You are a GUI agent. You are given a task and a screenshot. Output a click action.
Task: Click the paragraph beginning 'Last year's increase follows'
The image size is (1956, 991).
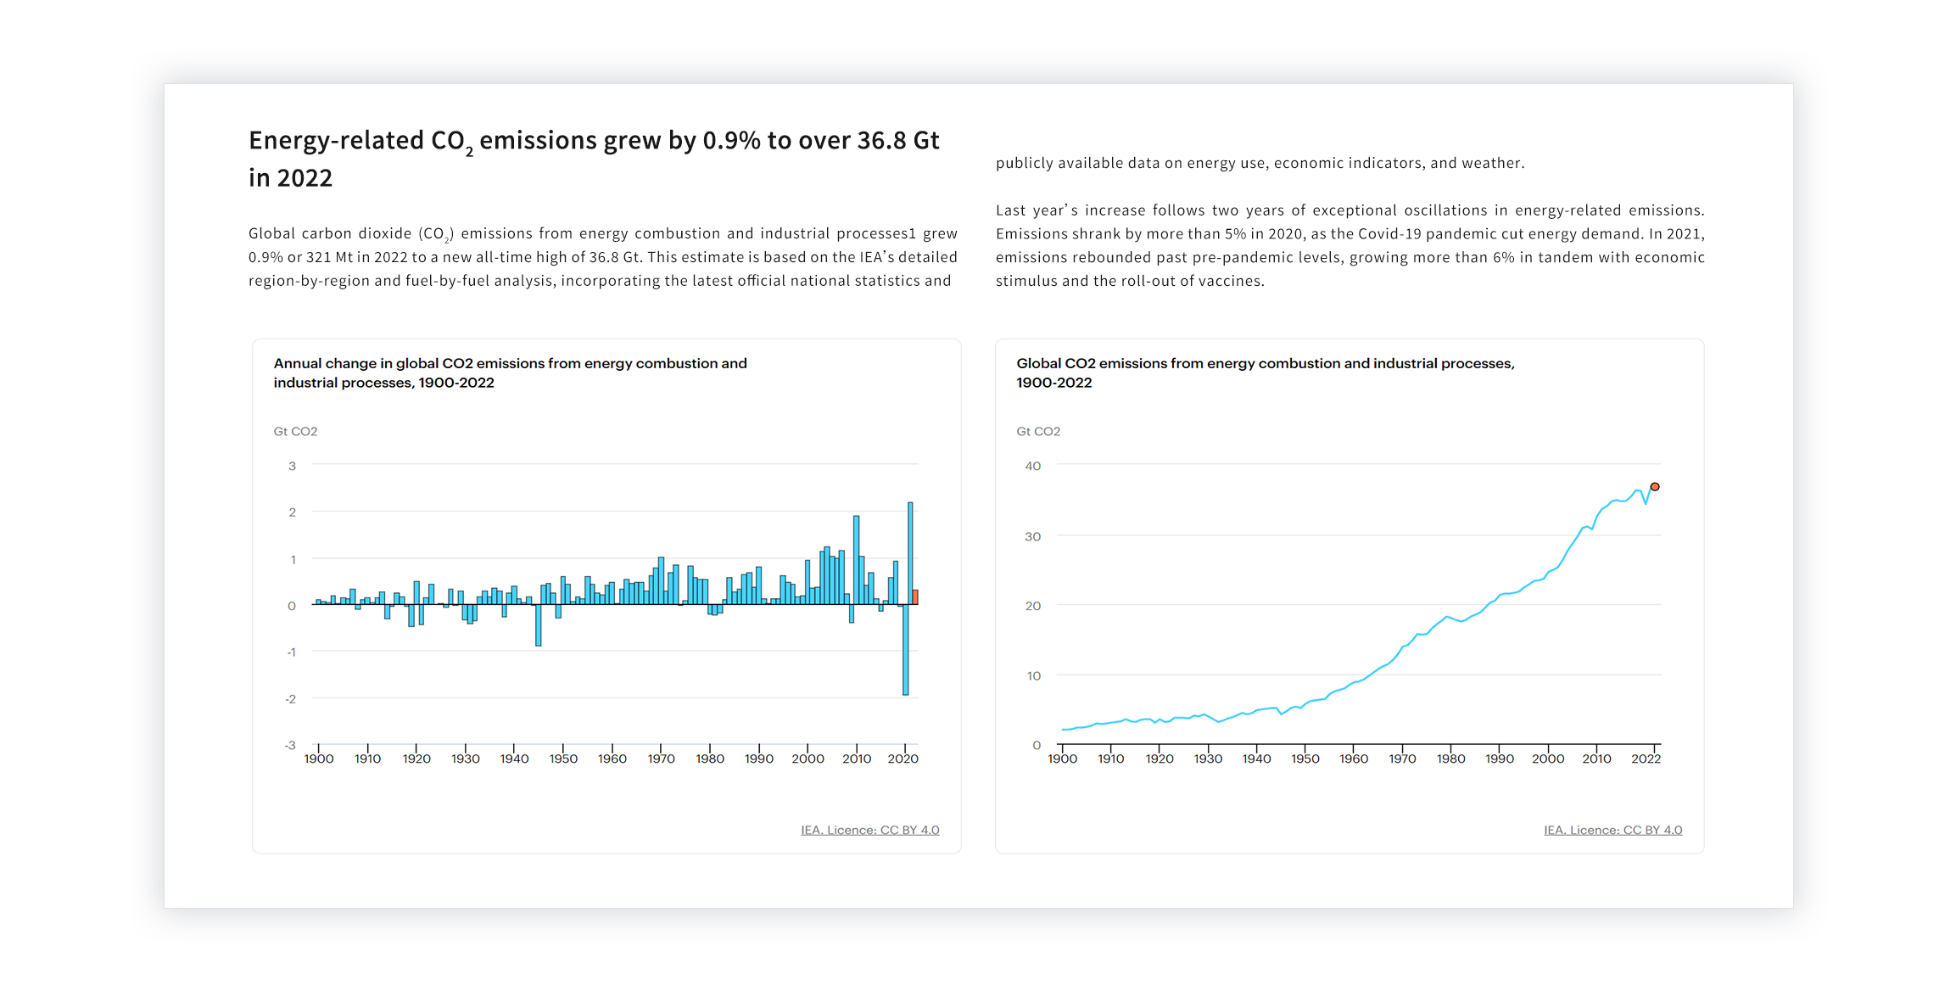(1350, 245)
